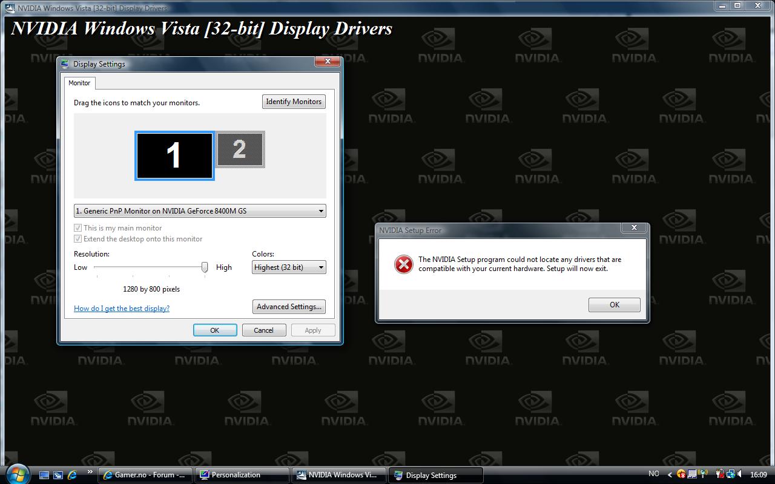Click the NVIDIA installer title bar icon

pos(10,8)
